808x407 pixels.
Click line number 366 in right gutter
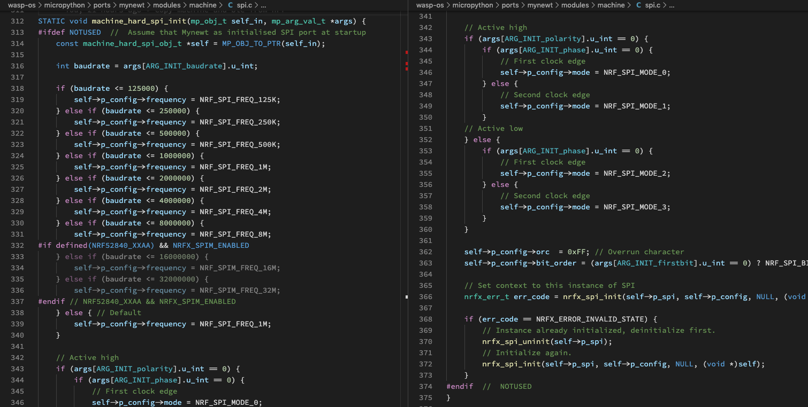[425, 297]
